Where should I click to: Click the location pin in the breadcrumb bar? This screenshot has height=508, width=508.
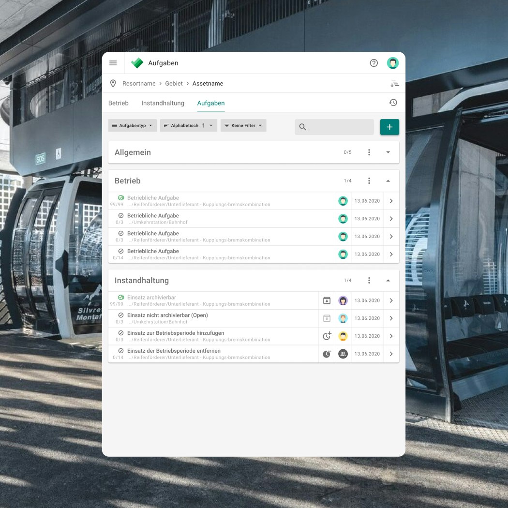tap(113, 83)
